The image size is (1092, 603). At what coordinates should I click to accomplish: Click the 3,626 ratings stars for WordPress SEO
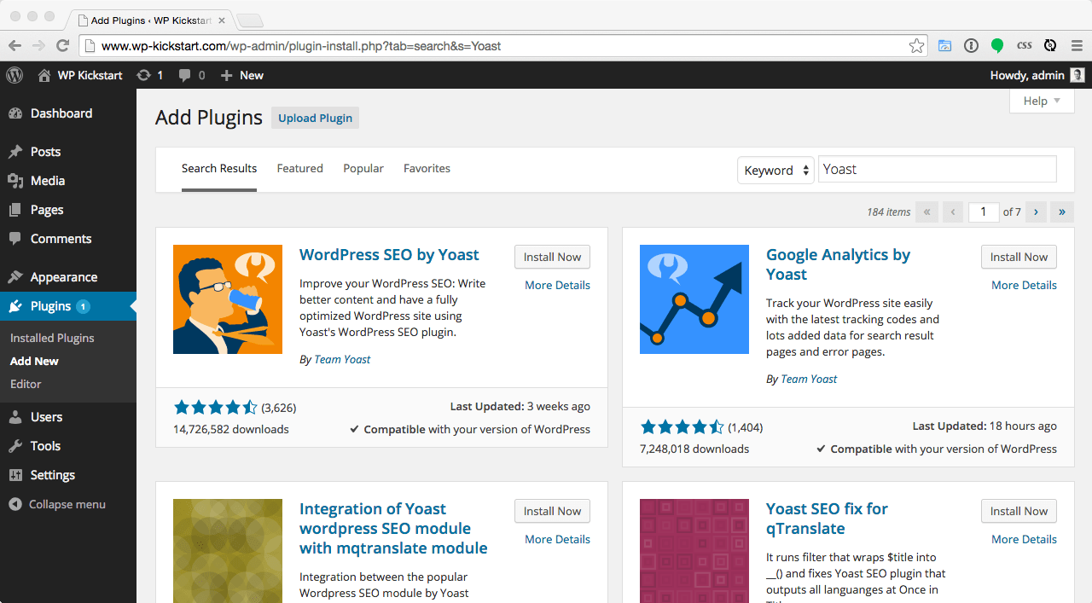(215, 408)
